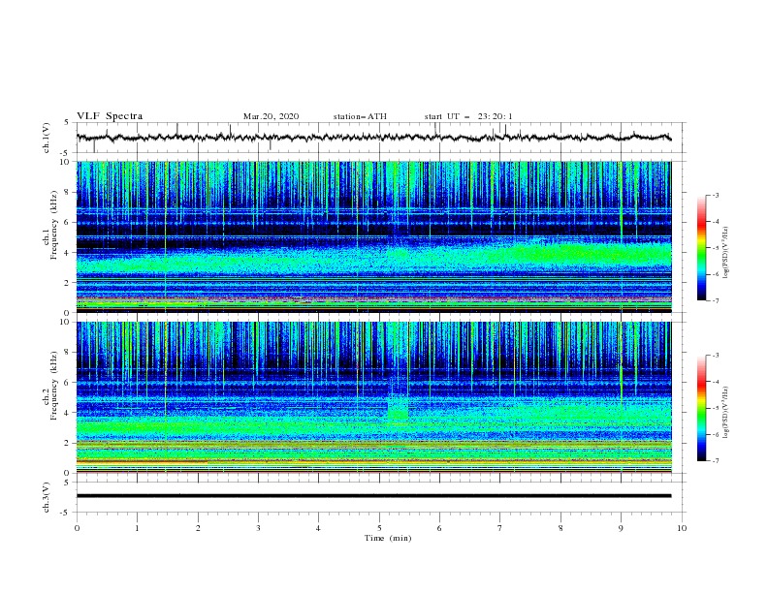Click time axis tick label "1"
This screenshot has width=768, height=593.
[x=137, y=528]
